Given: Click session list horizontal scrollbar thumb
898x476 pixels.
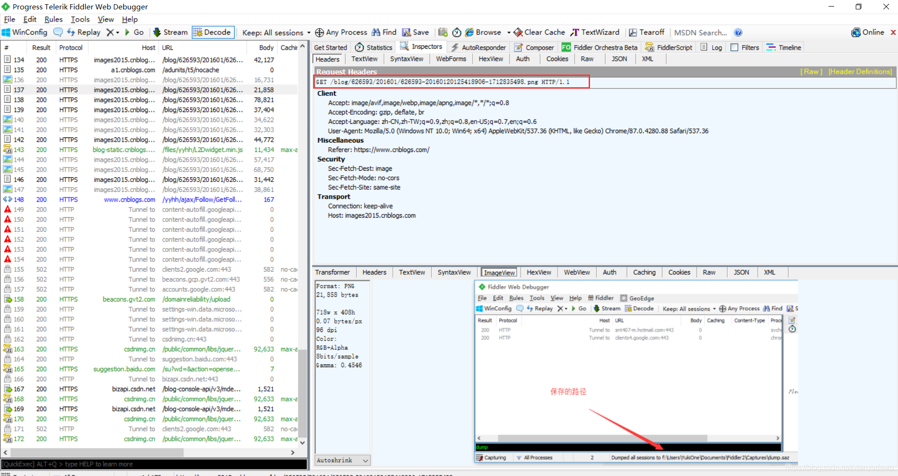Looking at the screenshot, I should 97,453.
